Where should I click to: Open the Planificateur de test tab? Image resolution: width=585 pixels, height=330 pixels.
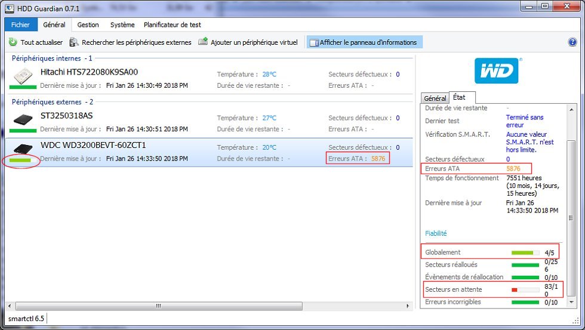click(x=173, y=24)
